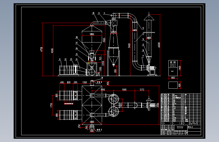The image size is (219, 142).
Task: Click part callout number 08
Action: (x=77, y=37)
